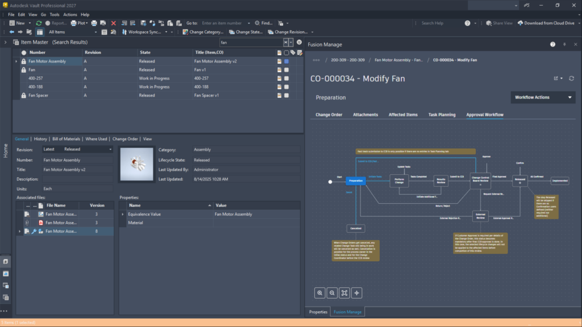The height and width of the screenshot is (327, 582).
Task: Click the Go to item number field
Action: coord(224,23)
